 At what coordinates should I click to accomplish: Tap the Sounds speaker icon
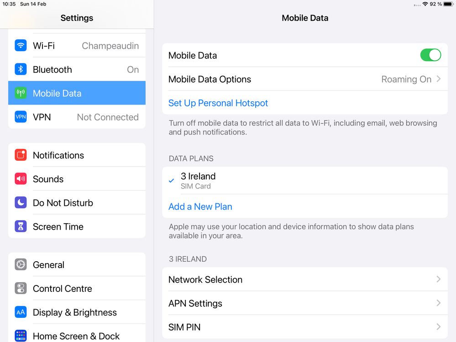tap(21, 179)
